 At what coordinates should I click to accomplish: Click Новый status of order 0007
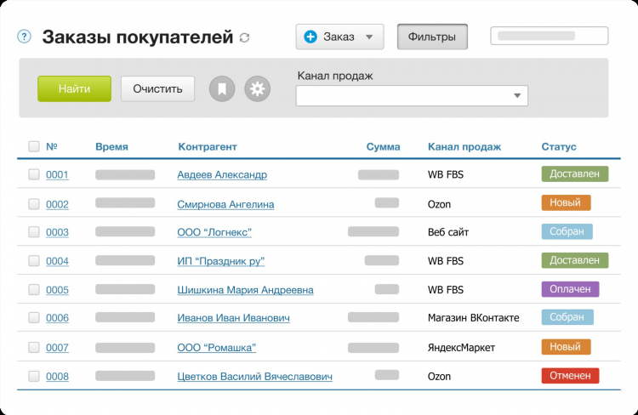point(566,347)
